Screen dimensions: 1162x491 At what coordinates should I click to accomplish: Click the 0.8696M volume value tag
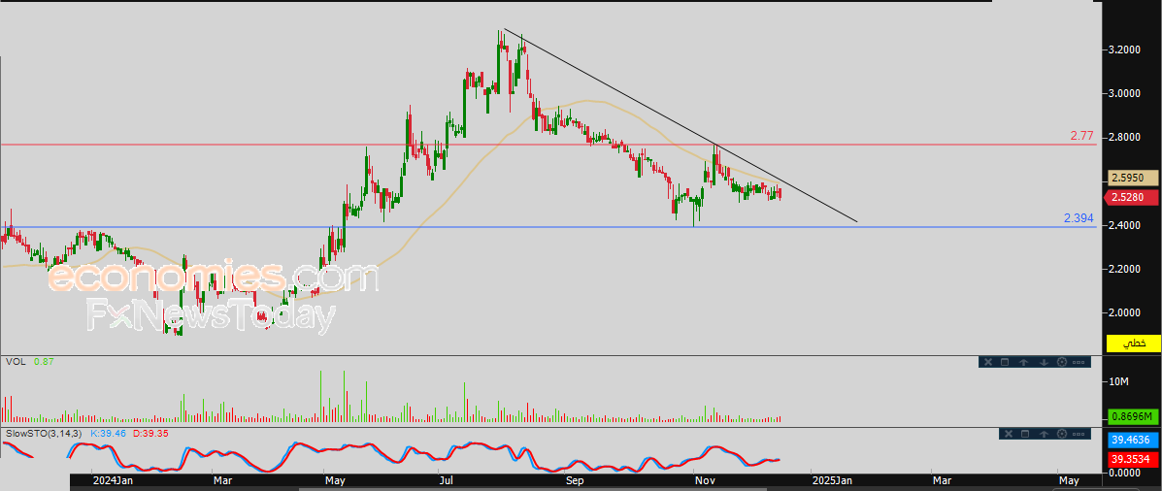1133,416
